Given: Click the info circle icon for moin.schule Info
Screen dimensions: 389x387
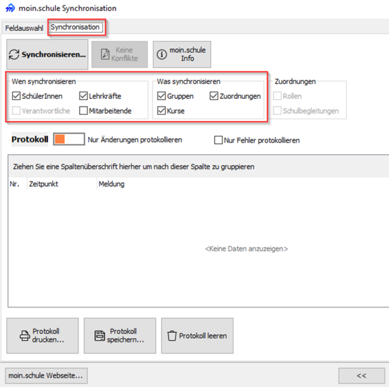Looking at the screenshot, I should click(x=162, y=55).
